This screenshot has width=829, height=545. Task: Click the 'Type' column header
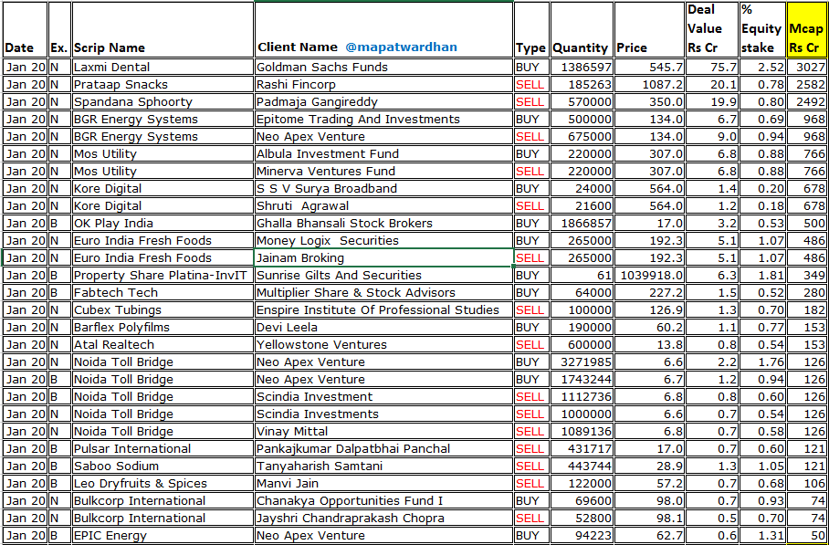click(531, 29)
